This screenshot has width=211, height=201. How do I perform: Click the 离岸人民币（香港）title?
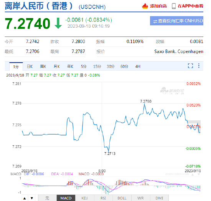tap(39, 6)
